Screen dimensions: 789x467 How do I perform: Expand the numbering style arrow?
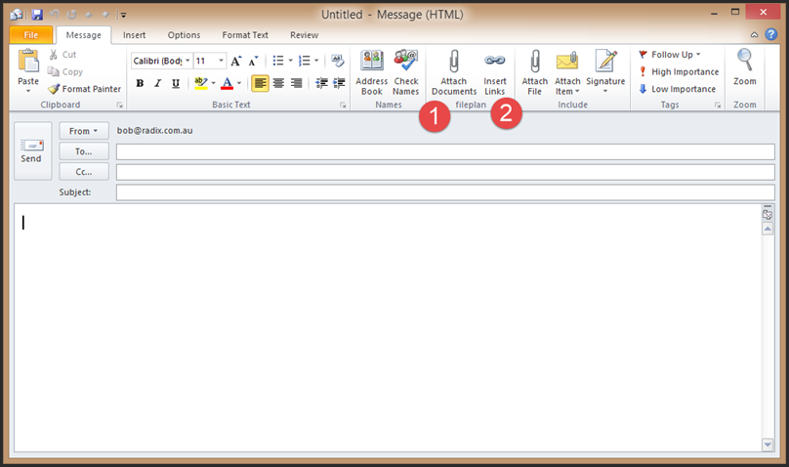[x=316, y=61]
